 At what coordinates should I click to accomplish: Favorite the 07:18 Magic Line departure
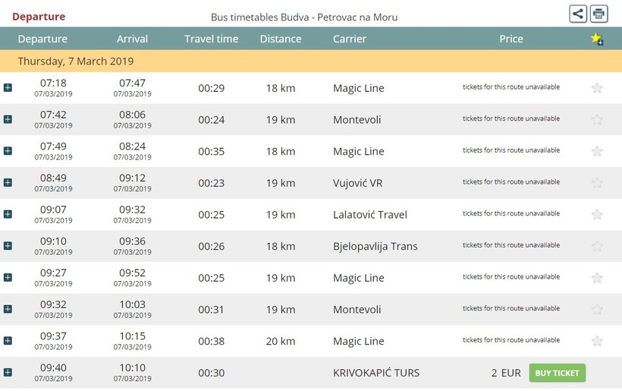coord(597,88)
